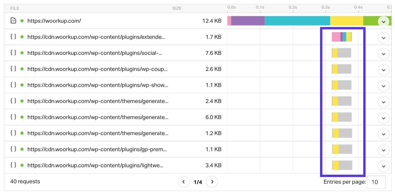This screenshot has height=195, width=395.
Task: Click the teal segment of the woorkup.com waterfall bar
Action: click(297, 21)
